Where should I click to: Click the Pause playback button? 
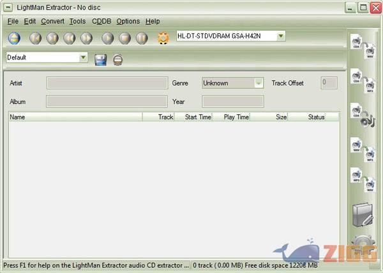(142, 38)
